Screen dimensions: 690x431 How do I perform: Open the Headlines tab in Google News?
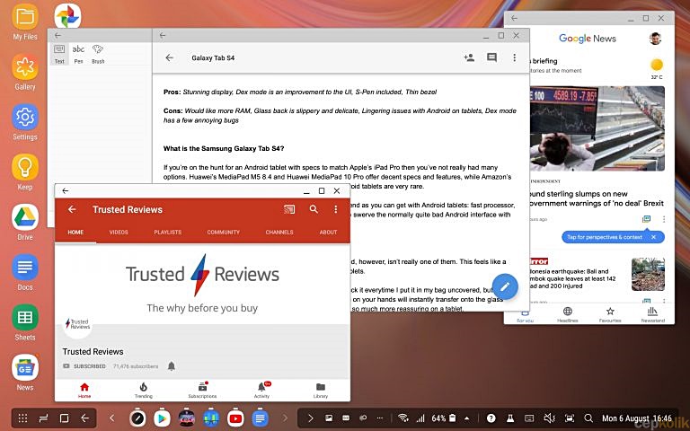[568, 314]
